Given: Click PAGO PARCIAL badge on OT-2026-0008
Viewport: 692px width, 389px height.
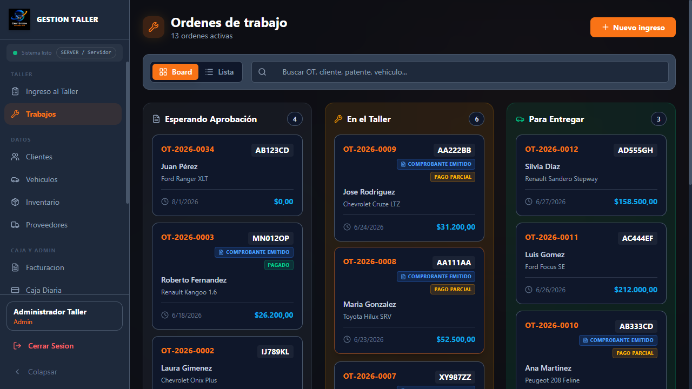Looking at the screenshot, I should tap(453, 290).
